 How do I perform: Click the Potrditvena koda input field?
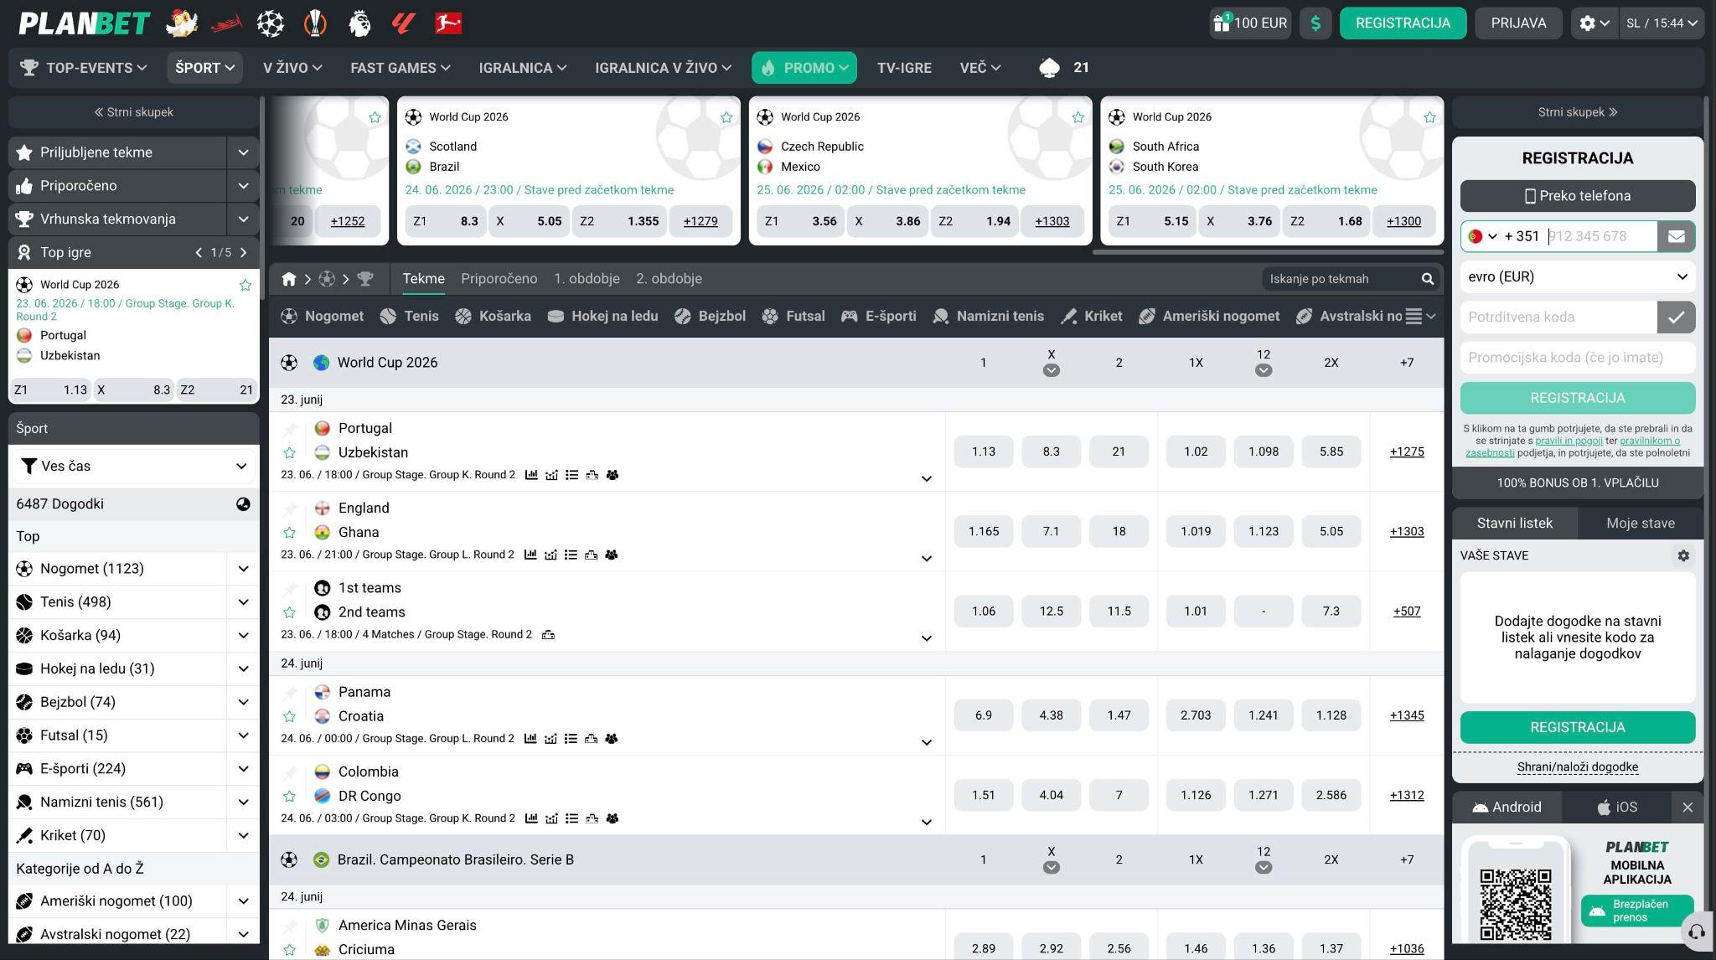tap(1558, 317)
